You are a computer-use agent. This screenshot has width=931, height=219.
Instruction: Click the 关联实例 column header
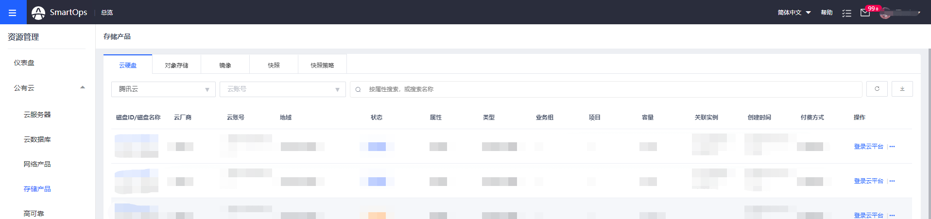[707, 118]
